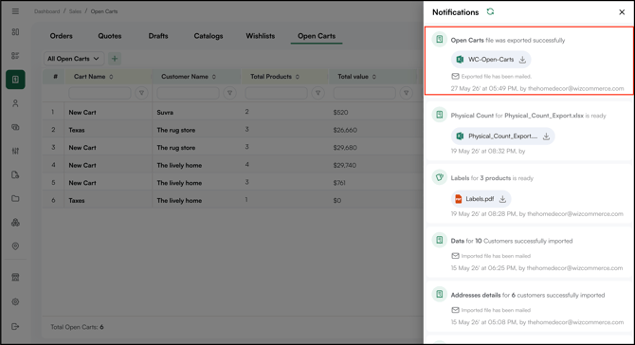
Task: Open the user profile sidebar icon
Action: 15,103
